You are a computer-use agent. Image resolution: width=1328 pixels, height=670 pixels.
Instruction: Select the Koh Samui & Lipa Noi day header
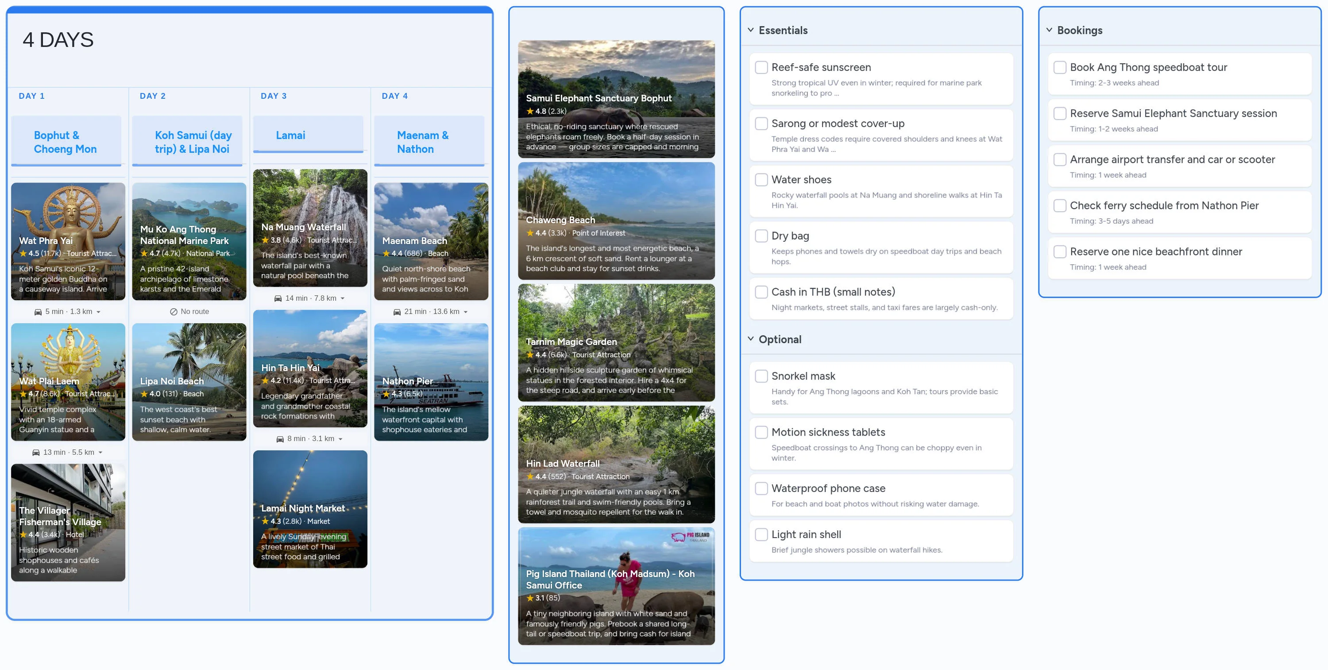coord(187,141)
